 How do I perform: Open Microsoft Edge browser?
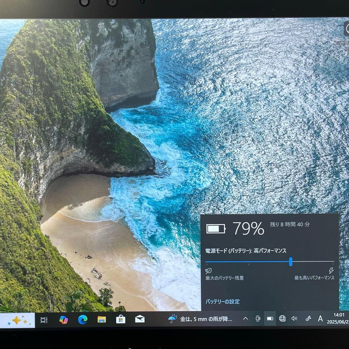tap(83, 320)
